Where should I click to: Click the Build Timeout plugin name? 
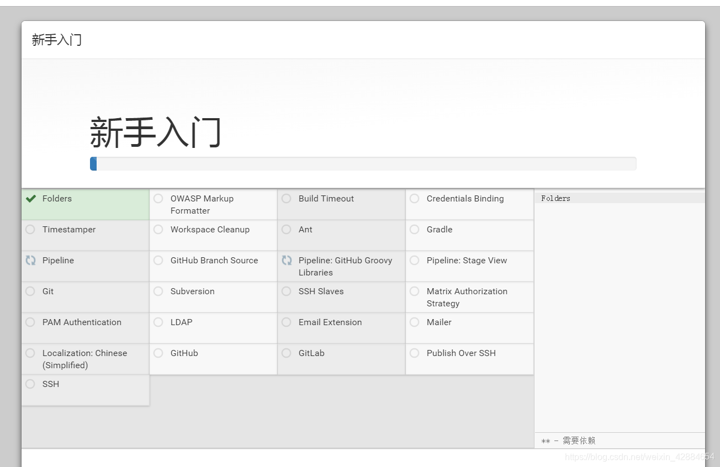pos(326,199)
